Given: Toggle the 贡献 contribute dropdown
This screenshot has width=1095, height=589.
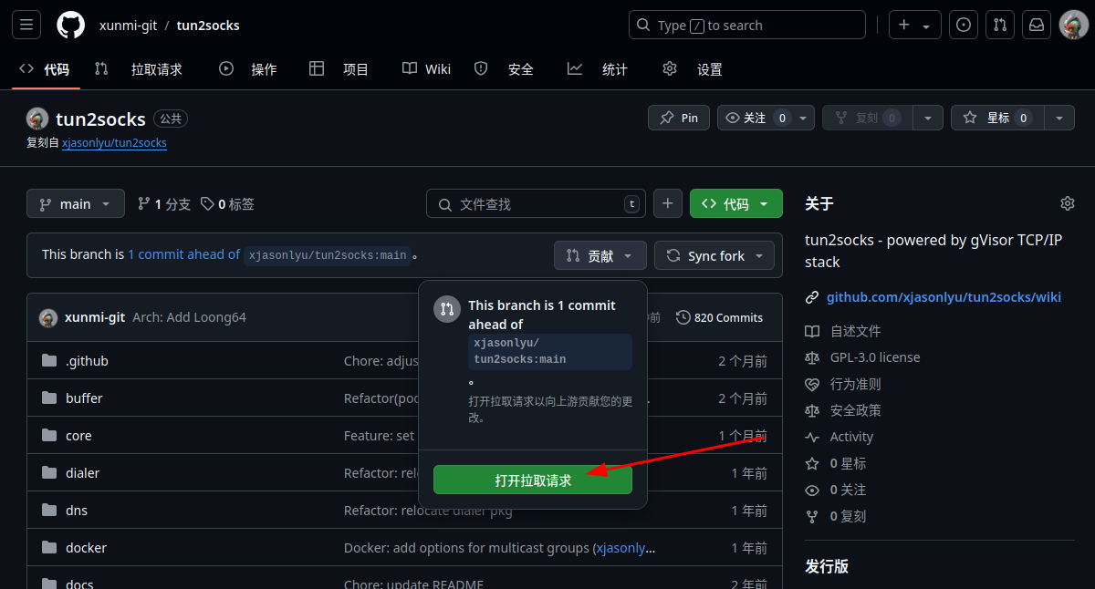Looking at the screenshot, I should (600, 256).
